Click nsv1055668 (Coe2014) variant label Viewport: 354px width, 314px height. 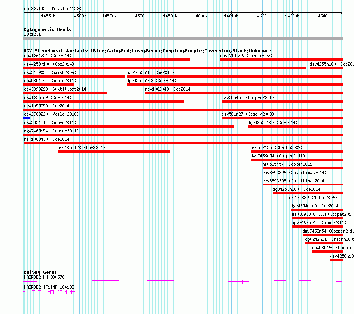point(150,72)
